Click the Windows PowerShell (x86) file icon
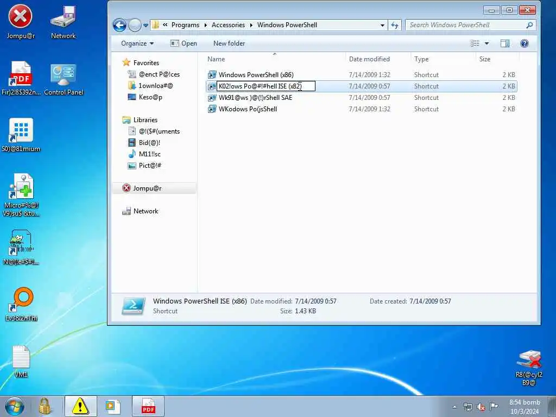This screenshot has width=556, height=417. tap(212, 75)
